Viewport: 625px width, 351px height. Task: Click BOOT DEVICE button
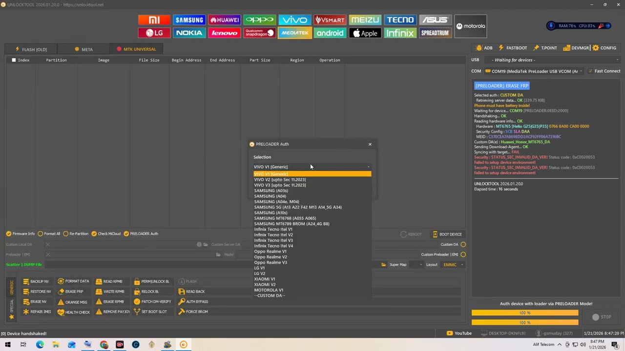(x=447, y=234)
